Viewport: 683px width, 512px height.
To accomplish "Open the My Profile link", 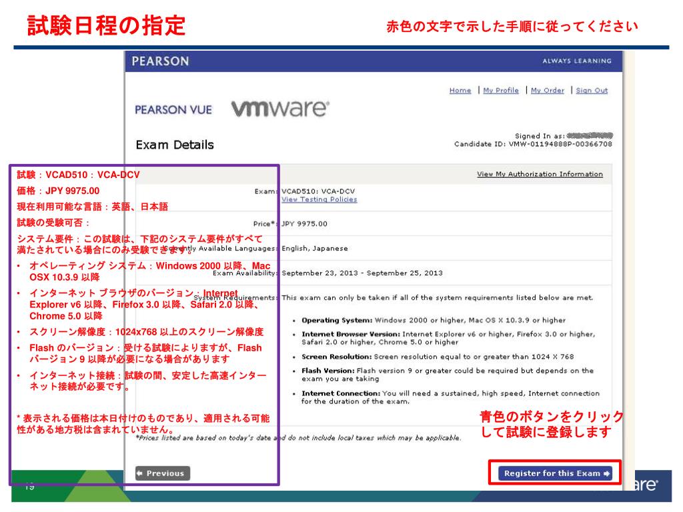I will [x=501, y=91].
